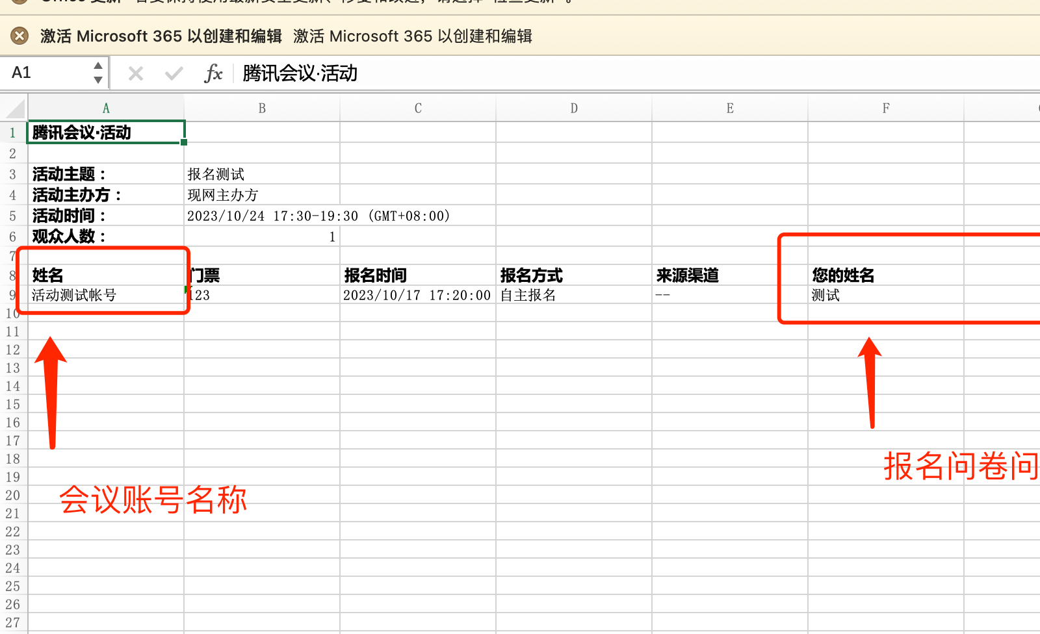Click cell 活动测试帐号
This screenshot has height=634, width=1040.
[106, 295]
